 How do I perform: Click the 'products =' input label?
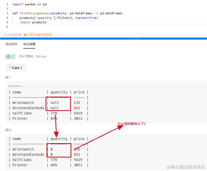pyautogui.click(x=16, y=86)
